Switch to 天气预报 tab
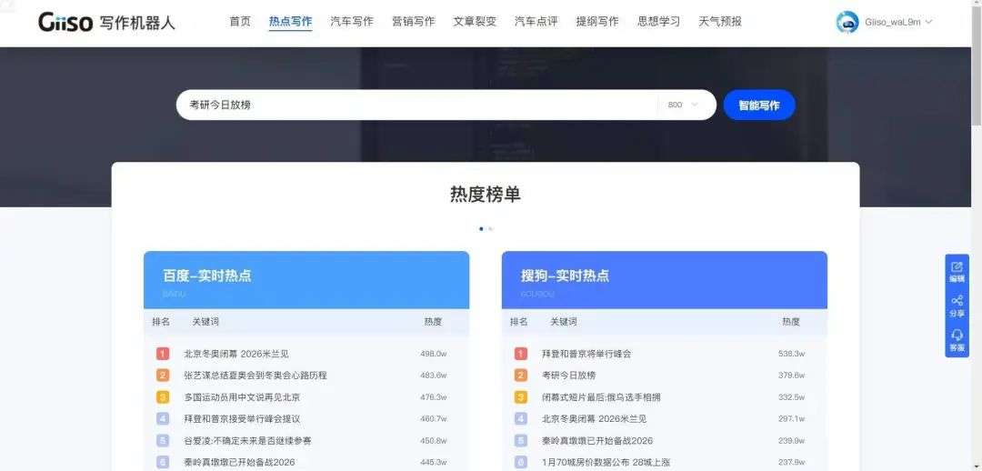 [x=720, y=21]
